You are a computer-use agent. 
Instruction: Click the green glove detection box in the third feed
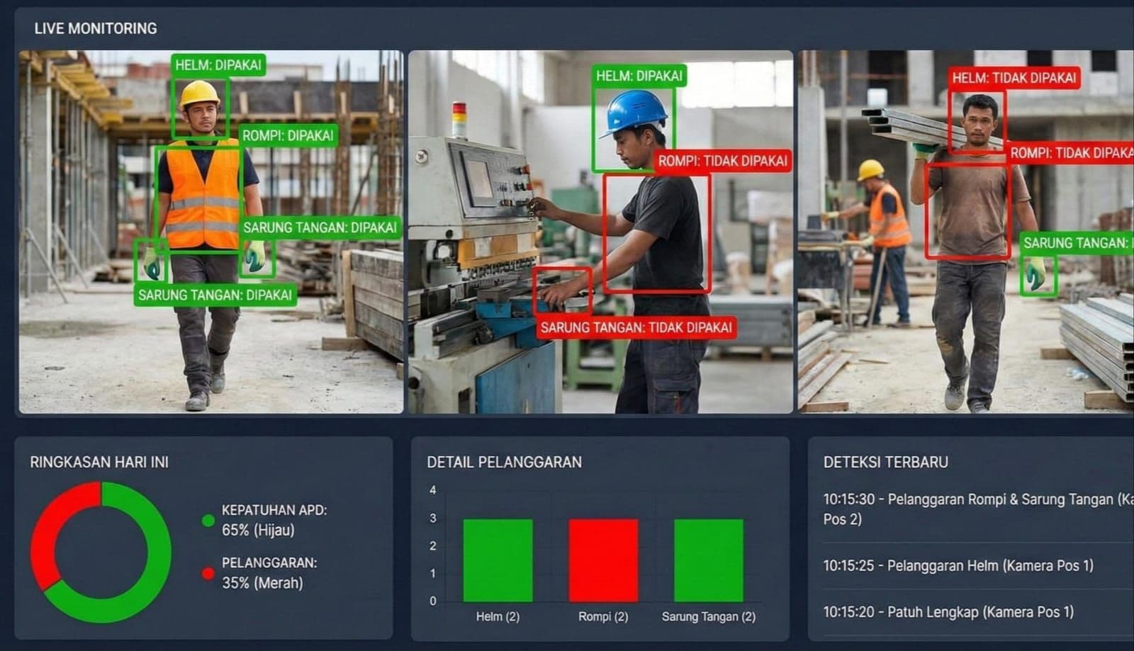pos(1038,275)
